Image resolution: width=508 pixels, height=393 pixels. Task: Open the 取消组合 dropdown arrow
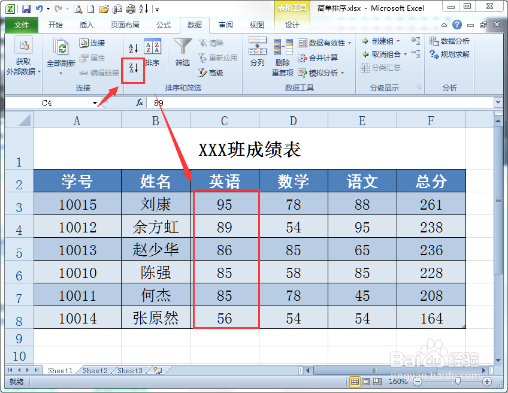[x=406, y=55]
